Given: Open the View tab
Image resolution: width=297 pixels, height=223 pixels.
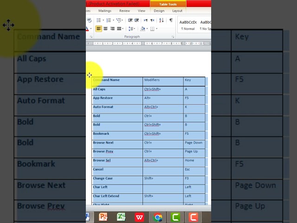Looking at the screenshot, I should (142, 11).
